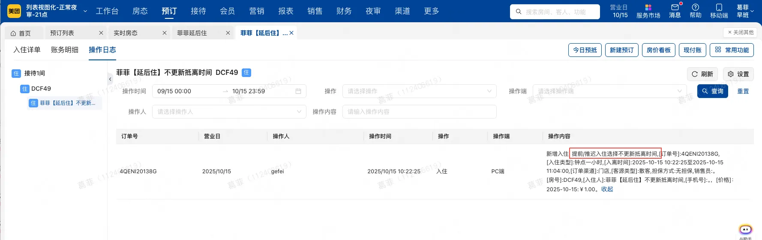Open the 渠道 menu
Image resolution: width=762 pixels, height=240 pixels.
pyautogui.click(x=402, y=11)
